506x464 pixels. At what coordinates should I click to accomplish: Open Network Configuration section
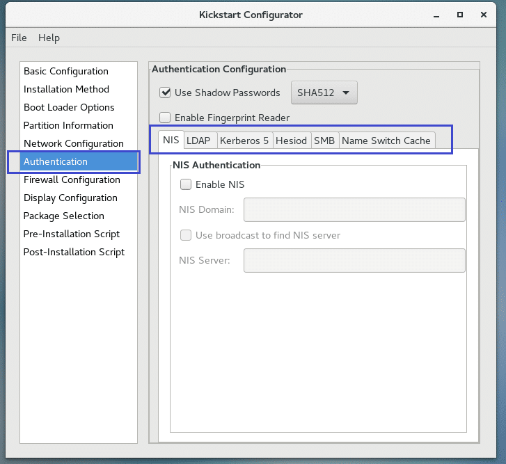73,143
